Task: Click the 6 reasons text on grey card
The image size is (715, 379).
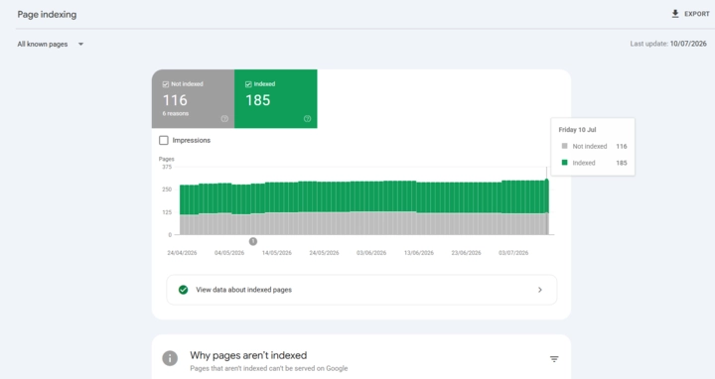Action: click(176, 113)
